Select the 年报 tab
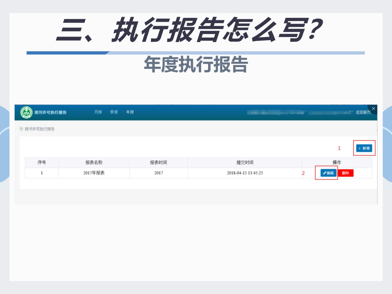This screenshot has height=294, width=392. 130,112
